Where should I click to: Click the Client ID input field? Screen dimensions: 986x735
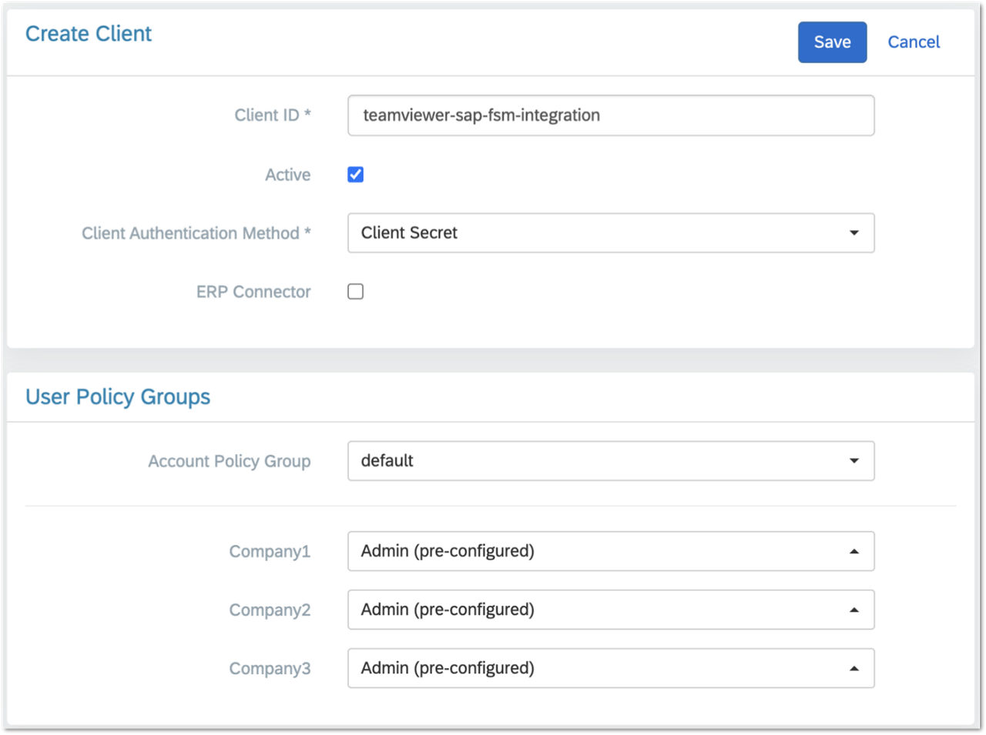(611, 115)
